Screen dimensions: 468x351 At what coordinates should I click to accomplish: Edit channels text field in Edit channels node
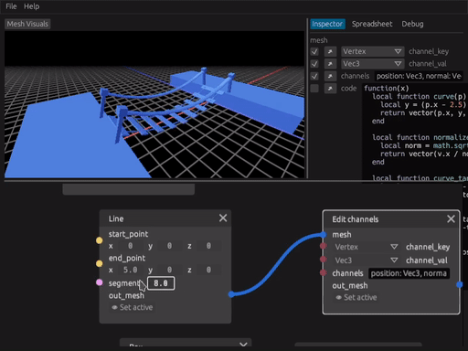409,273
